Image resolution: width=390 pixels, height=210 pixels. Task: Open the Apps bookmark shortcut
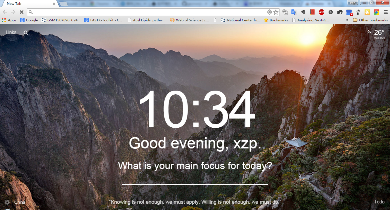(9, 20)
